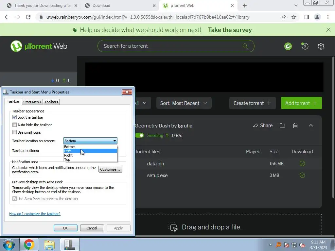
Task: Choose Left in location list
Action: click(x=90, y=151)
